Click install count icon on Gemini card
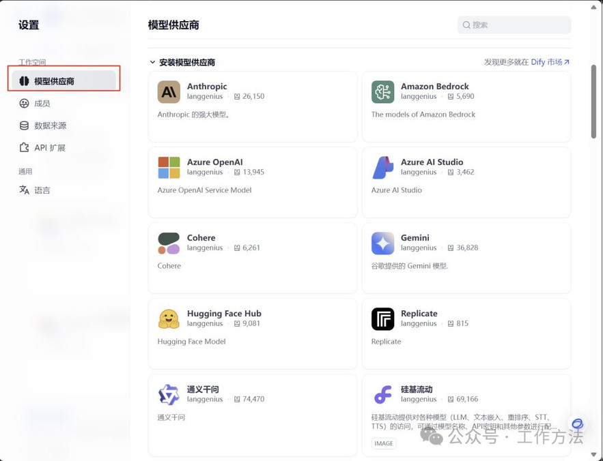Screen dimensions: 603x461 tap(451, 248)
